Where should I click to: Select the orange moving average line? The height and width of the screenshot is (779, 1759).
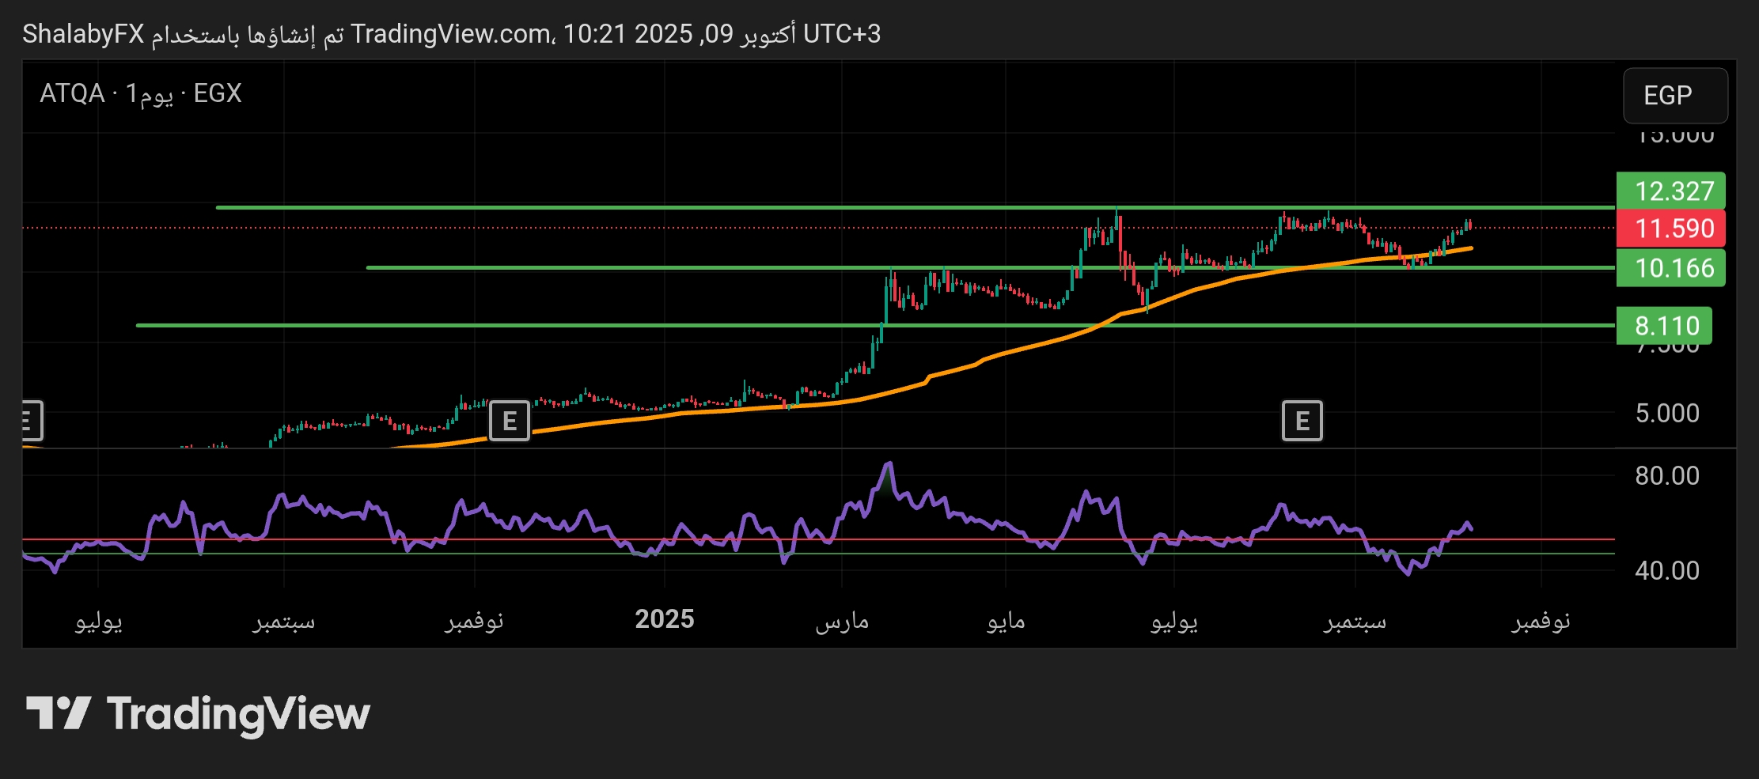pyautogui.click(x=1029, y=346)
